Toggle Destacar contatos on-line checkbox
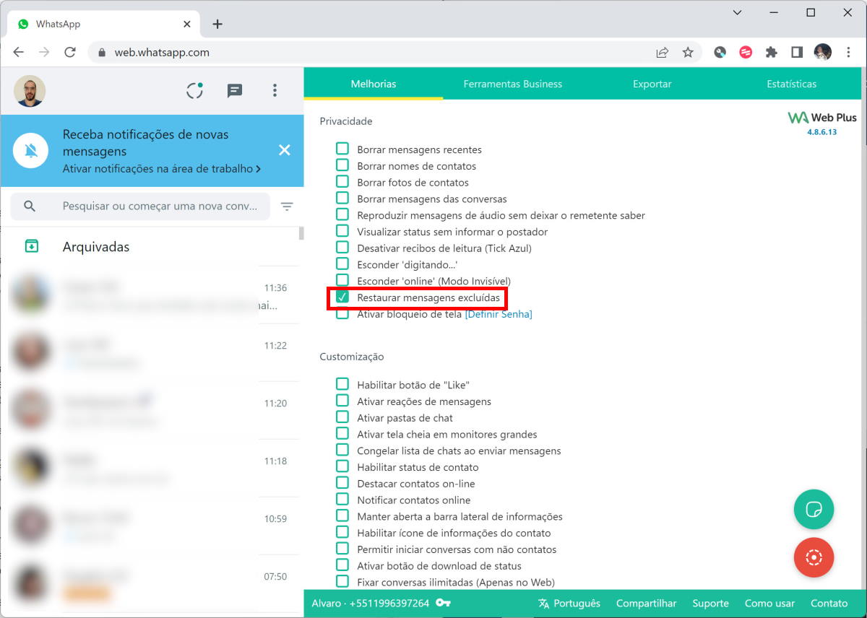Image resolution: width=867 pixels, height=618 pixels. click(342, 483)
